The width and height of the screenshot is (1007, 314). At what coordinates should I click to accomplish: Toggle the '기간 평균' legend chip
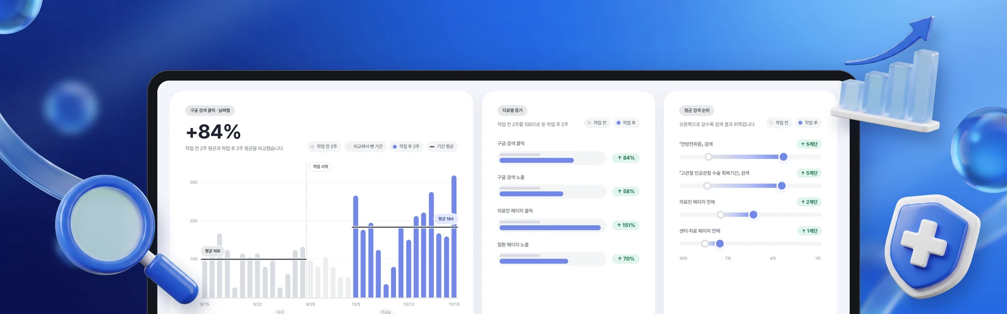pyautogui.click(x=442, y=147)
